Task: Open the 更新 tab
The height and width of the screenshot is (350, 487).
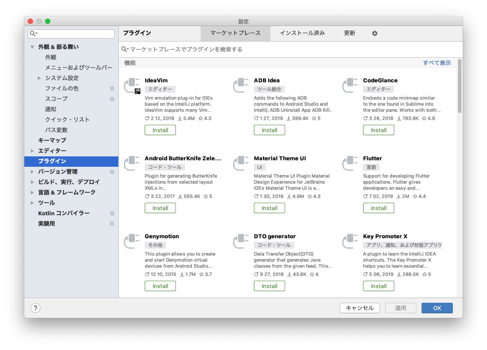Action: coord(350,33)
